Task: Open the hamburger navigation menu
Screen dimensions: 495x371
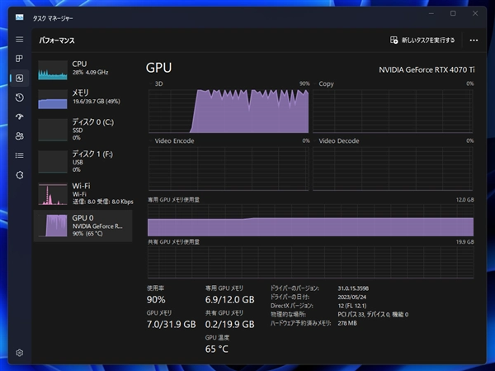Action: [x=19, y=39]
